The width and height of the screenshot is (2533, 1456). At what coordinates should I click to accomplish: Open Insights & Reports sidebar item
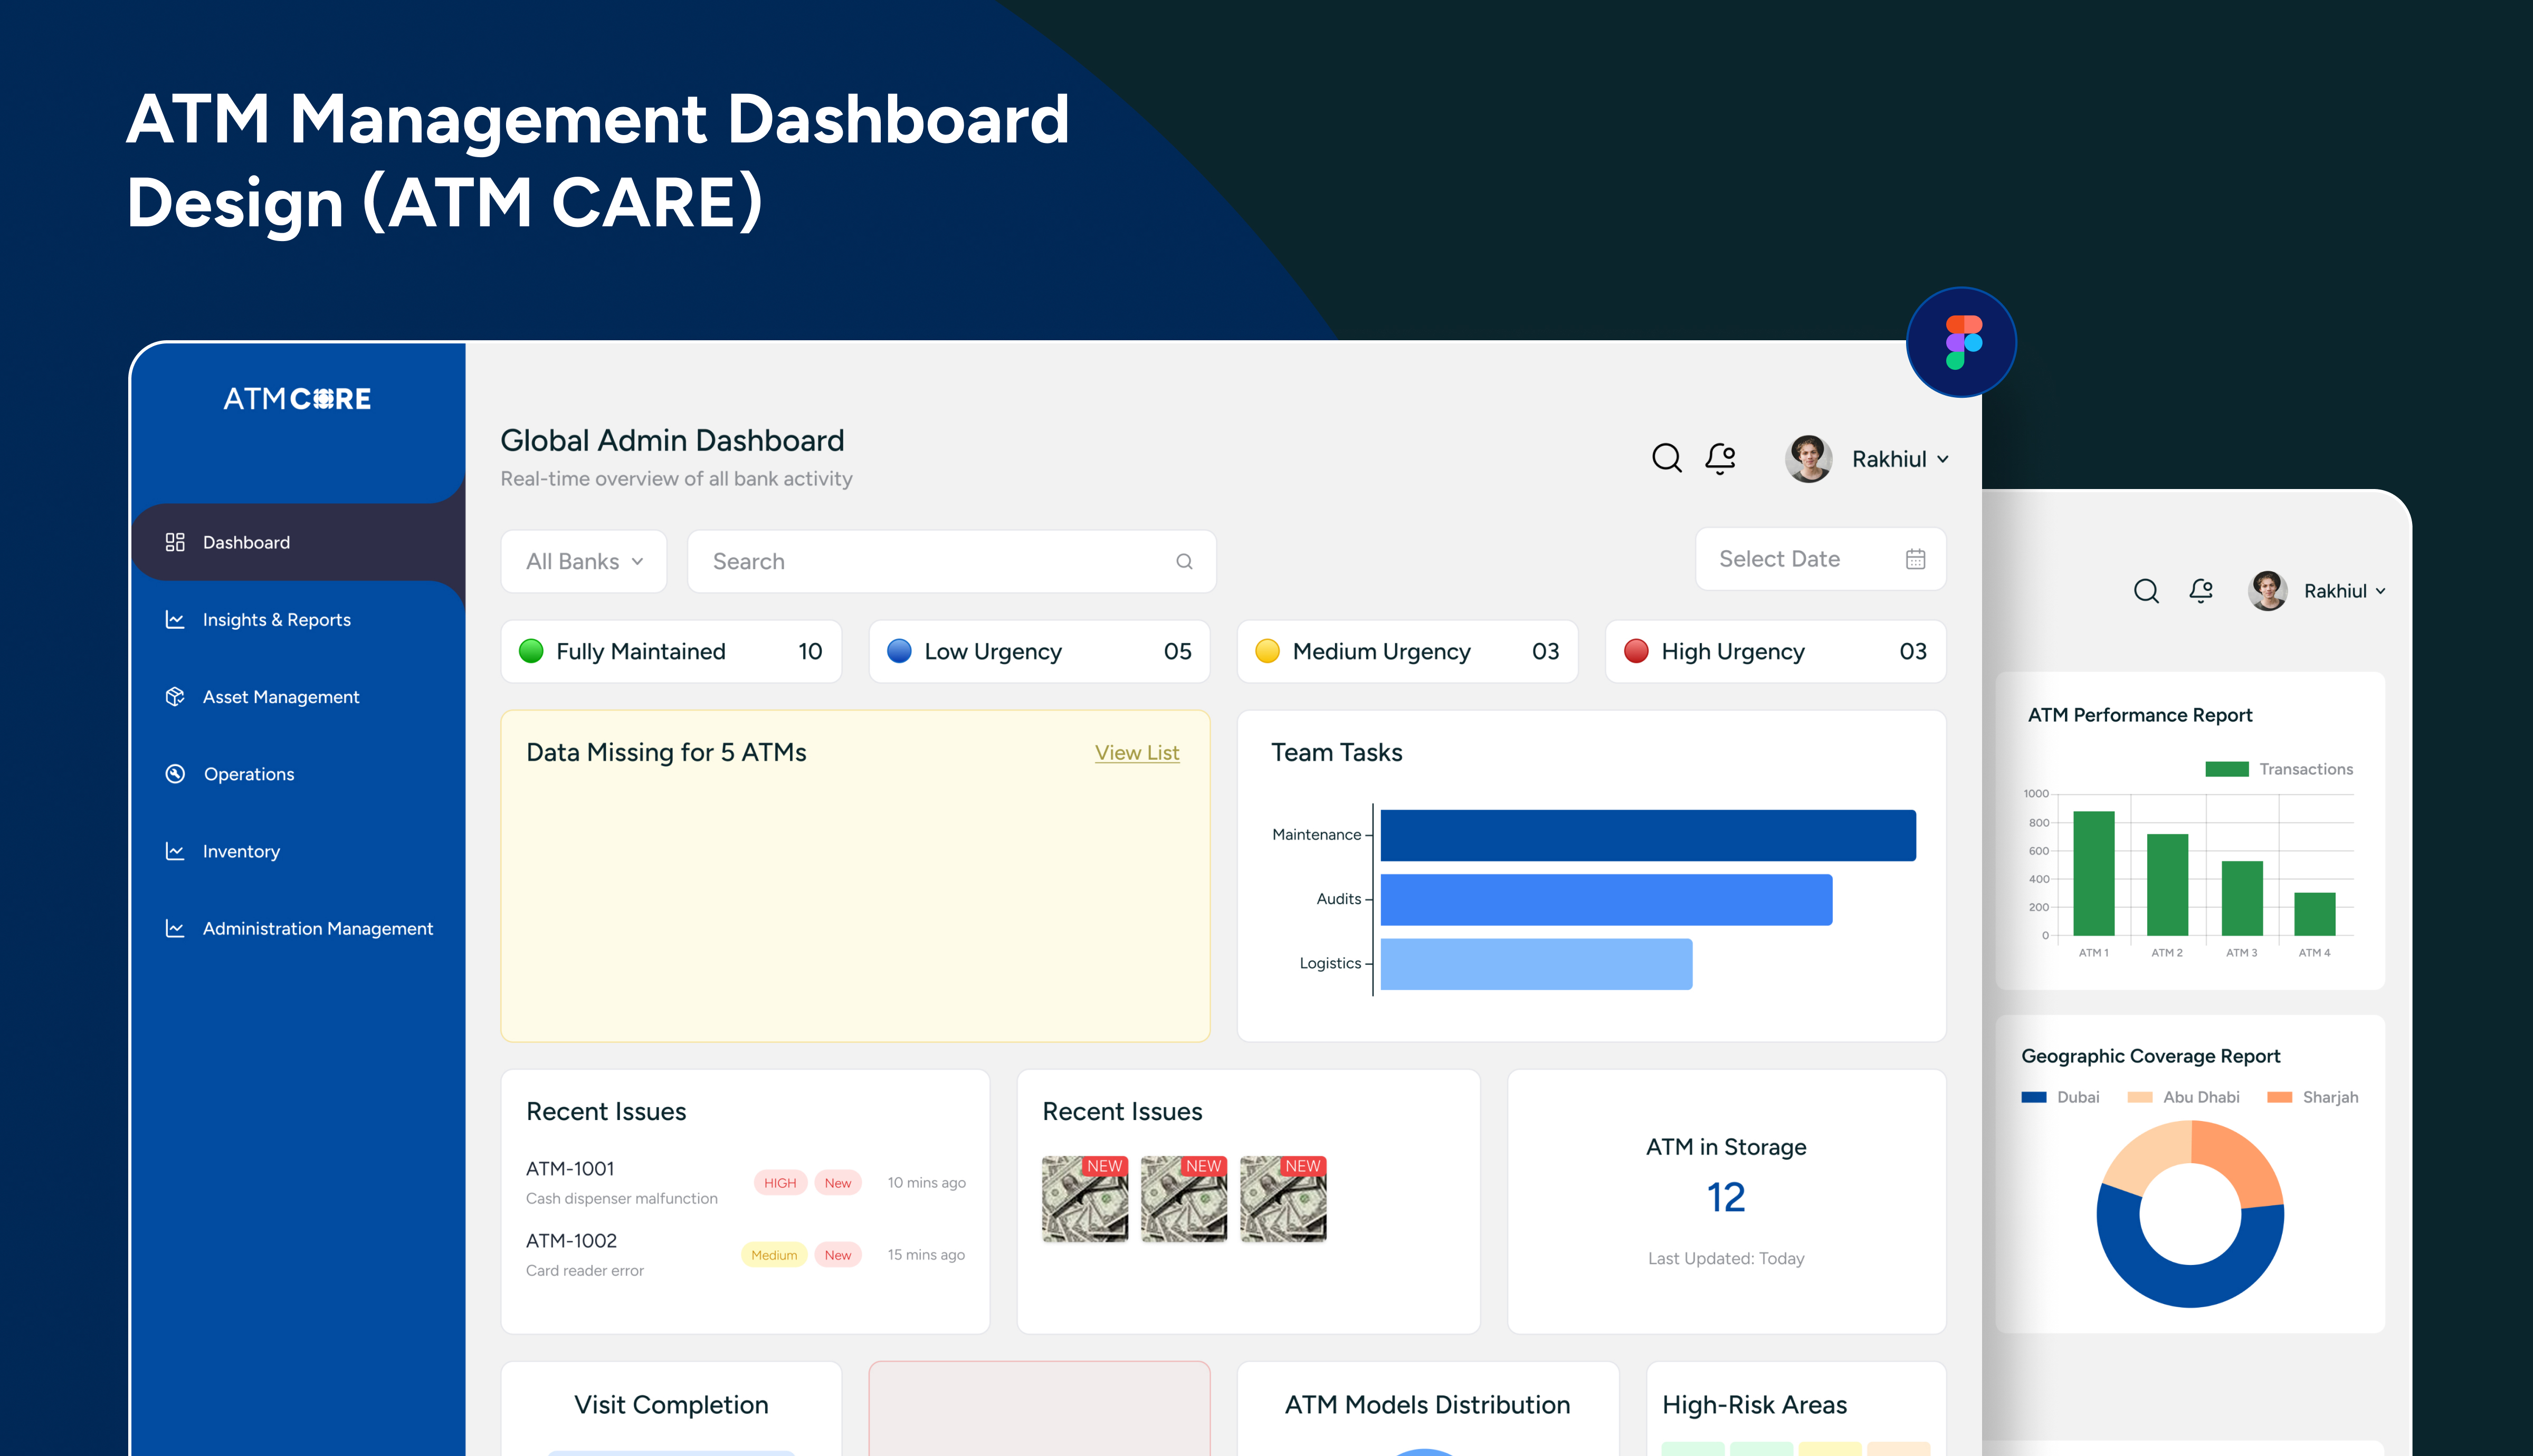pos(276,620)
